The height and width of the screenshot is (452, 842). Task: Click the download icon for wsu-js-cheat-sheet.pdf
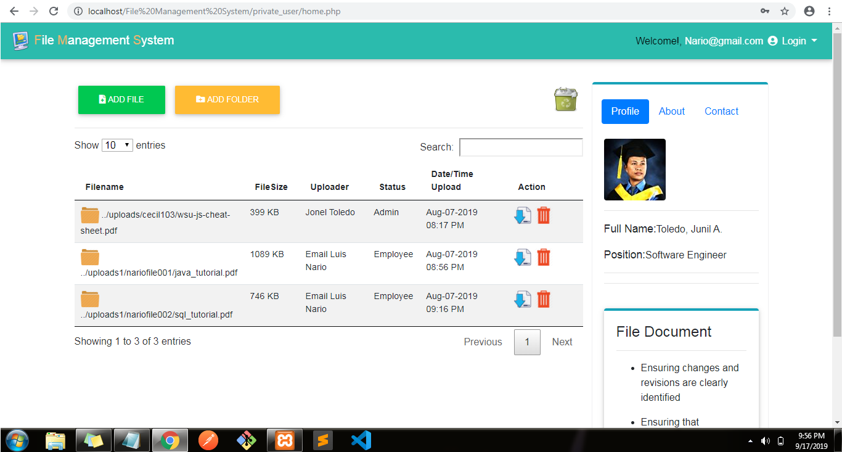point(523,215)
